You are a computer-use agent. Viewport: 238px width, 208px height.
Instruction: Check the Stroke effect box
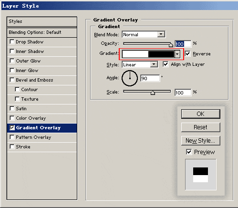point(12,146)
